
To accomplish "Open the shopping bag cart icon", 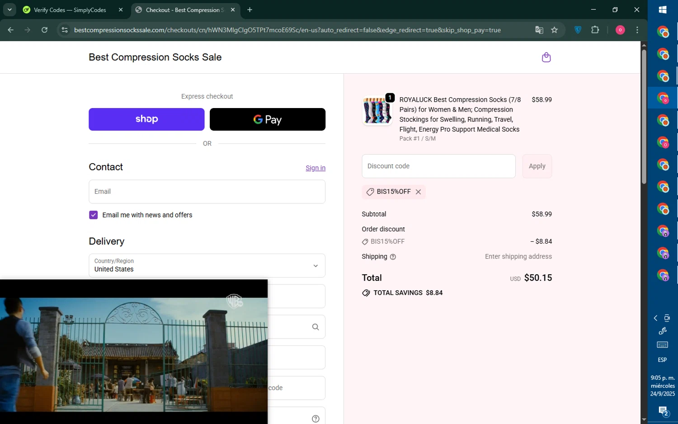I will (x=546, y=57).
